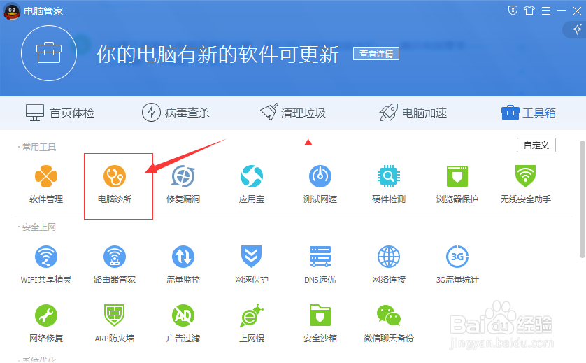Click the 自定义 customize button
Image resolution: width=586 pixels, height=363 pixels.
point(536,145)
